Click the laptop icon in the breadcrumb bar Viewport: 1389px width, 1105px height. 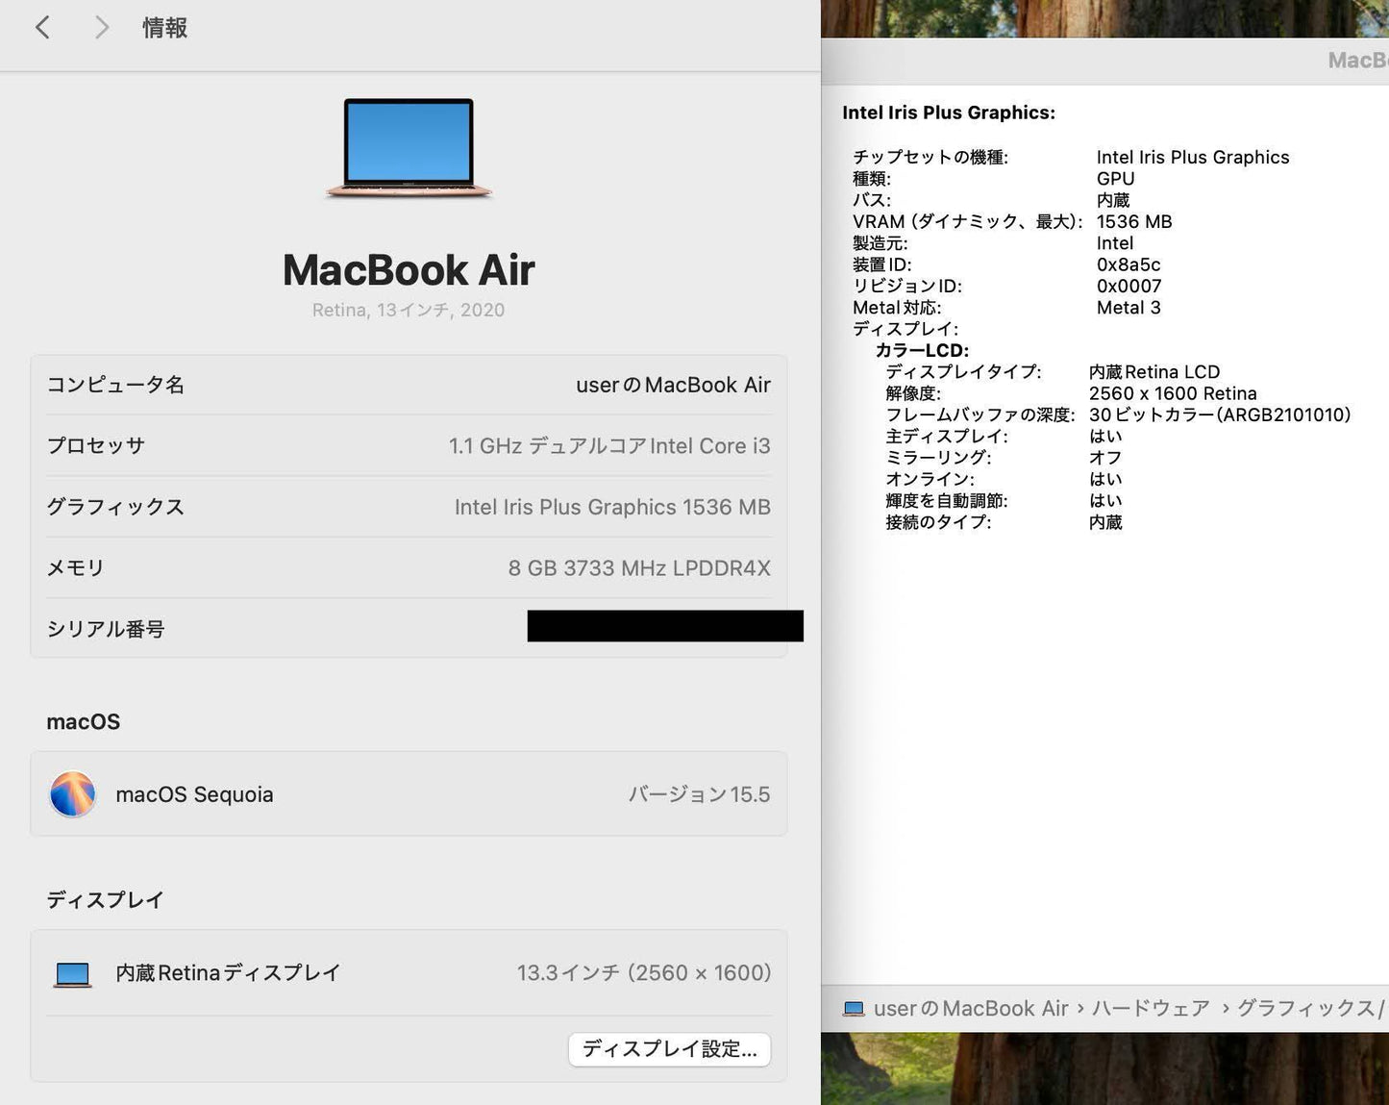(x=854, y=1008)
